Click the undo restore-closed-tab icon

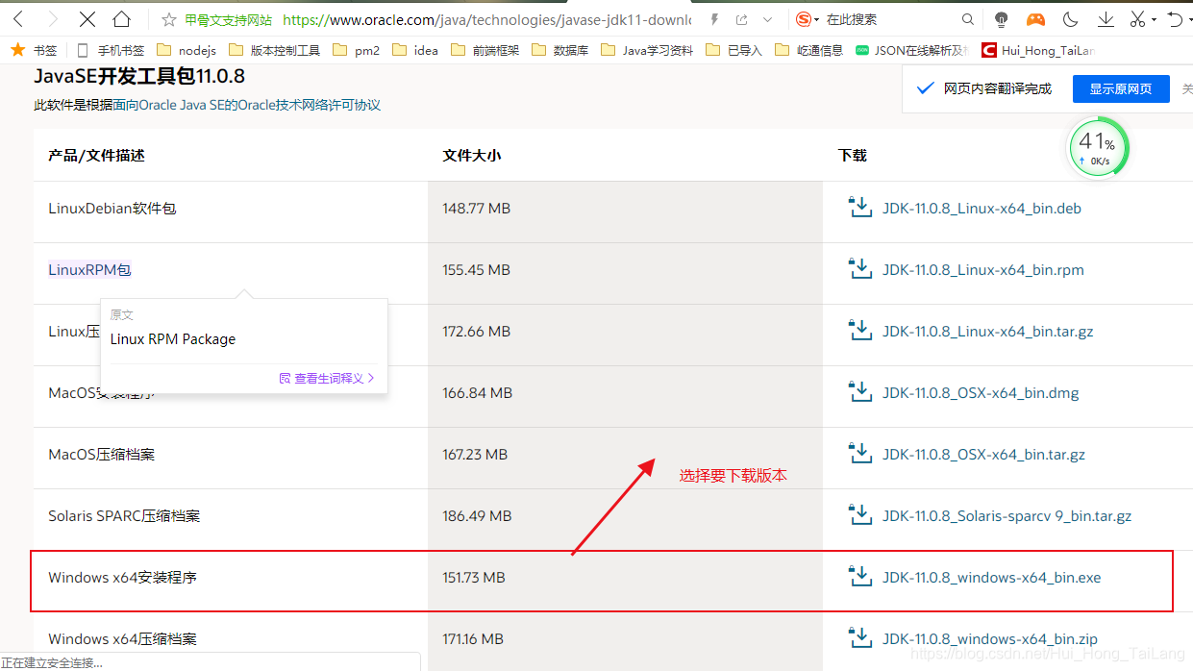(x=1175, y=19)
